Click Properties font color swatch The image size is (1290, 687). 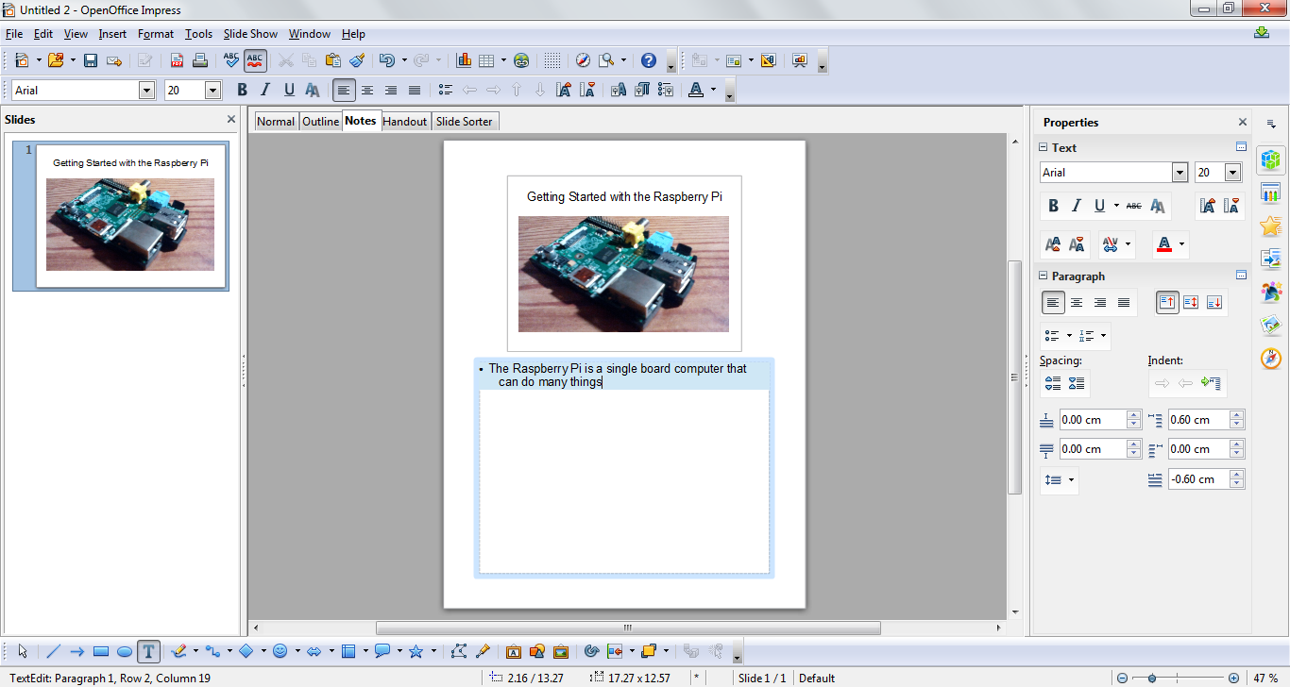point(1164,245)
